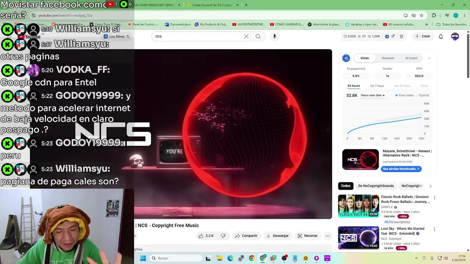This screenshot has height=264, width=470.
Task: Show hidden tray icons chevron
Action: point(416,258)
